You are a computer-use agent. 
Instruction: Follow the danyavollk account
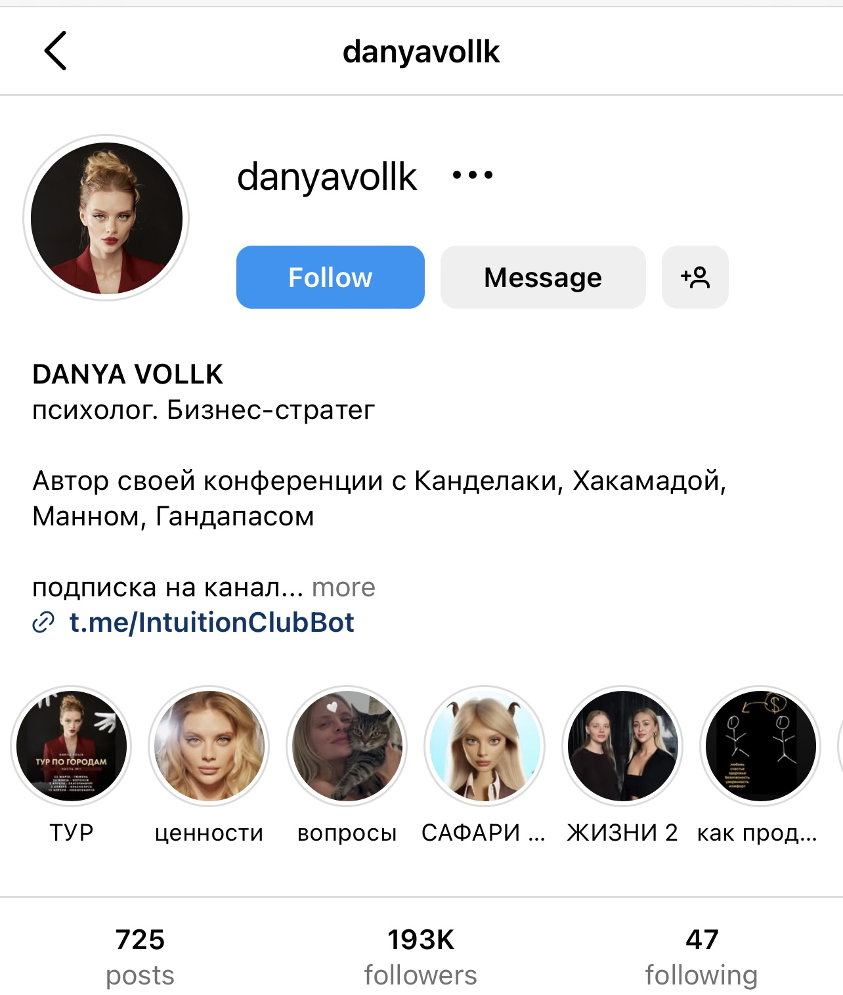(x=330, y=277)
